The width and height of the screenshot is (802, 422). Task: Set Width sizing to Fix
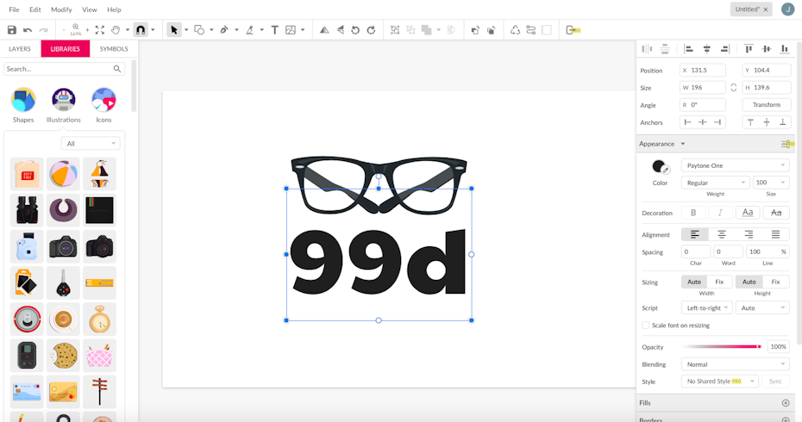coord(719,282)
